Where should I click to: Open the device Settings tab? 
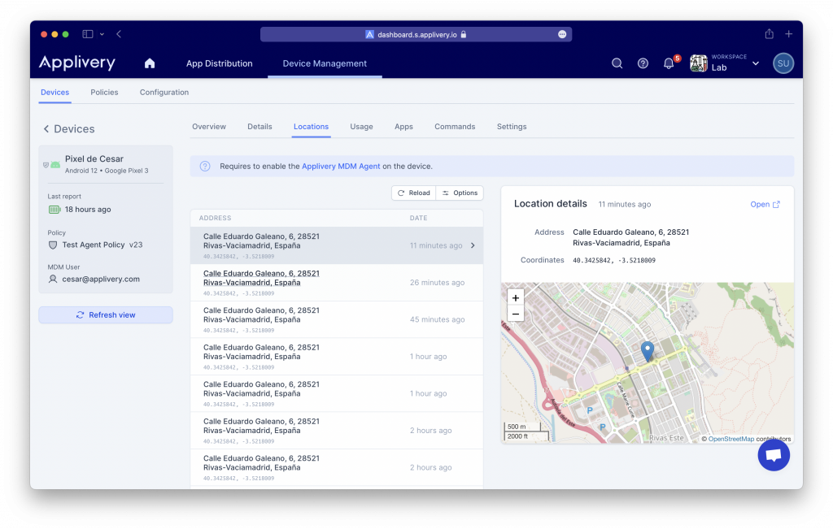(x=512, y=127)
